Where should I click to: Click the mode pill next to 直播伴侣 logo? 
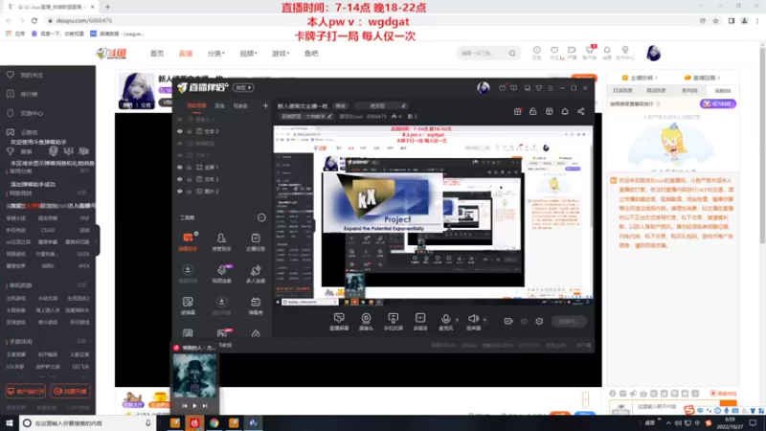click(244, 87)
